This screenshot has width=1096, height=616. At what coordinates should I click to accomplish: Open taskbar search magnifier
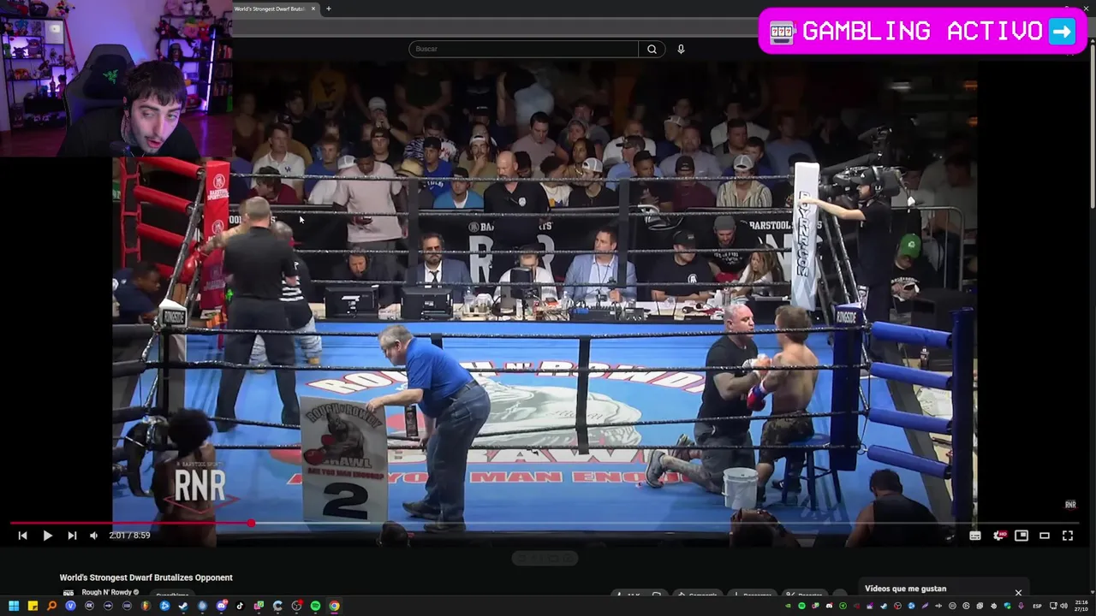coord(51,606)
